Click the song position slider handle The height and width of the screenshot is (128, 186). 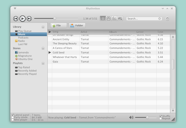pos(55,19)
